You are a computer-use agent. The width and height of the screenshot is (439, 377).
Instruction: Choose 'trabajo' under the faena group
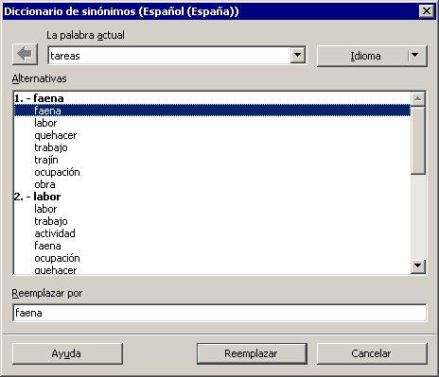[x=51, y=147]
